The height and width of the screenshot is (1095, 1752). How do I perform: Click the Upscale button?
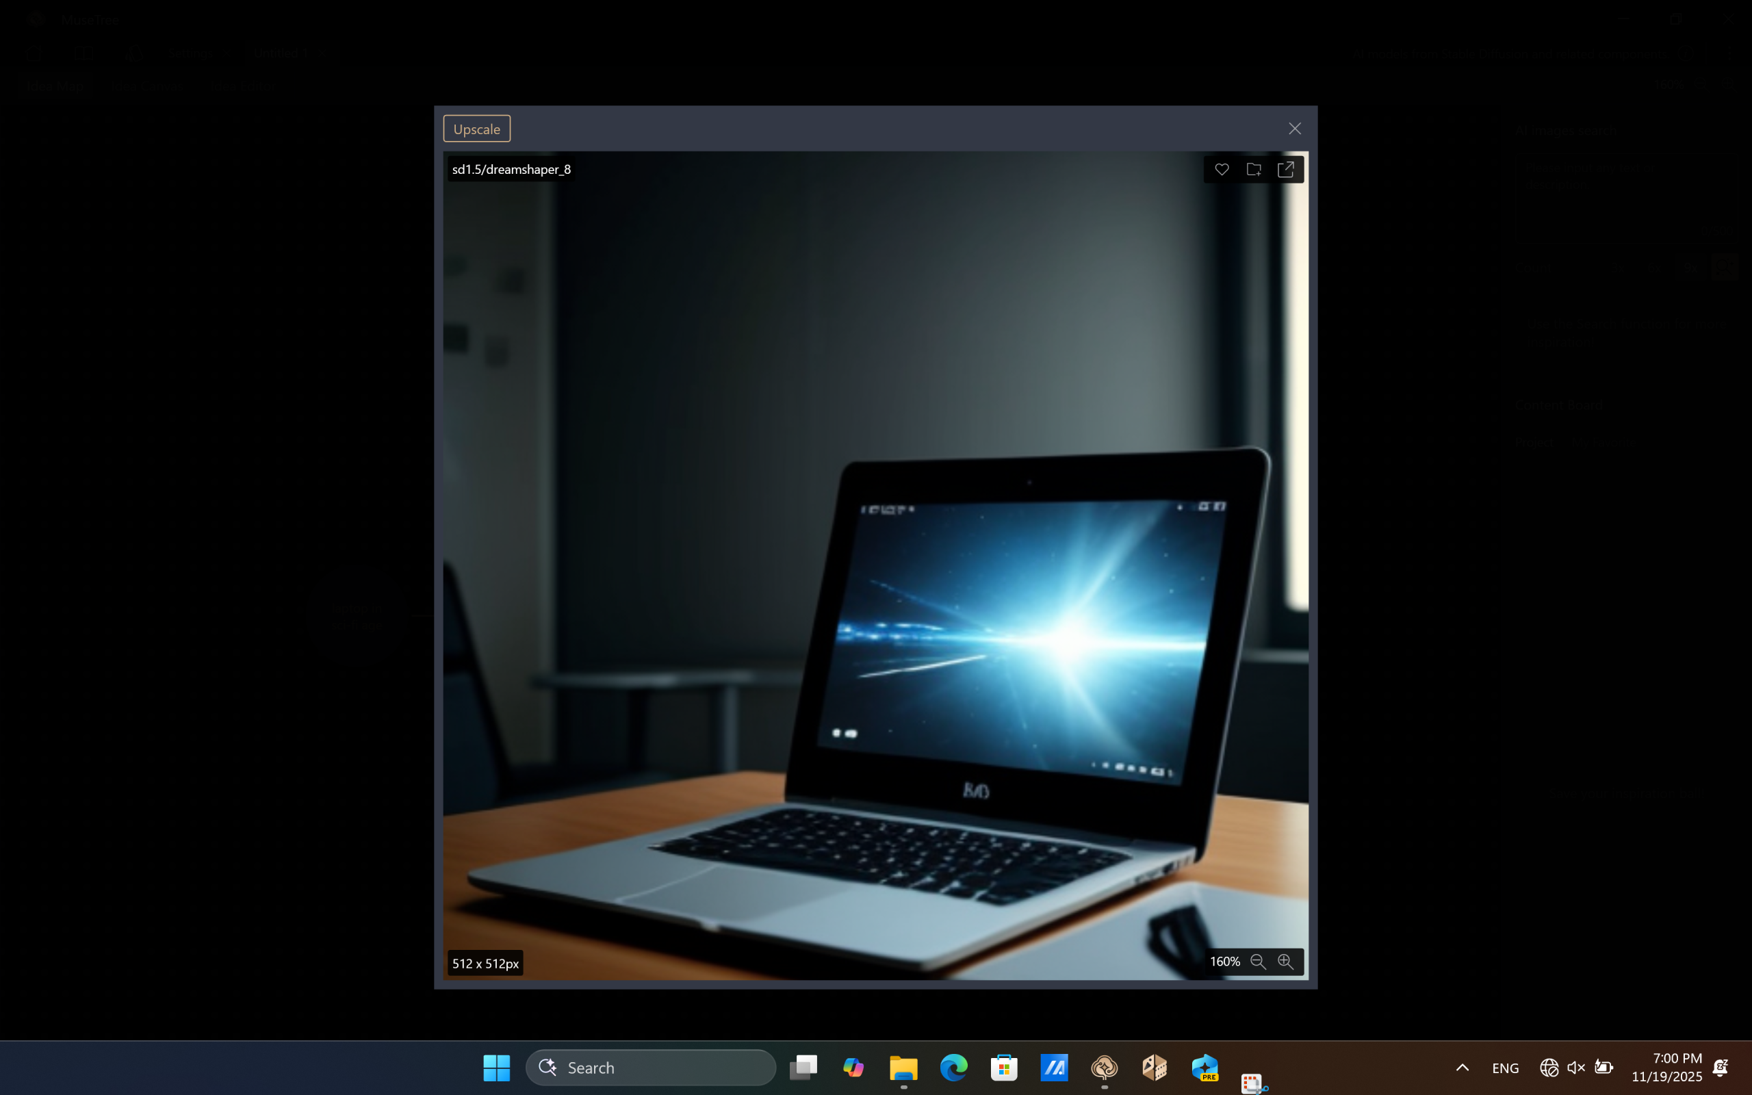476,129
